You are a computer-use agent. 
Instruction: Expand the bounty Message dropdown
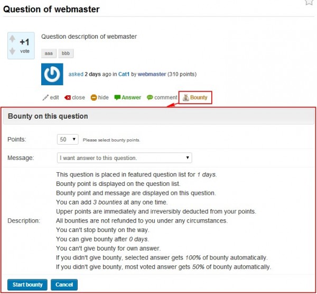point(124,158)
